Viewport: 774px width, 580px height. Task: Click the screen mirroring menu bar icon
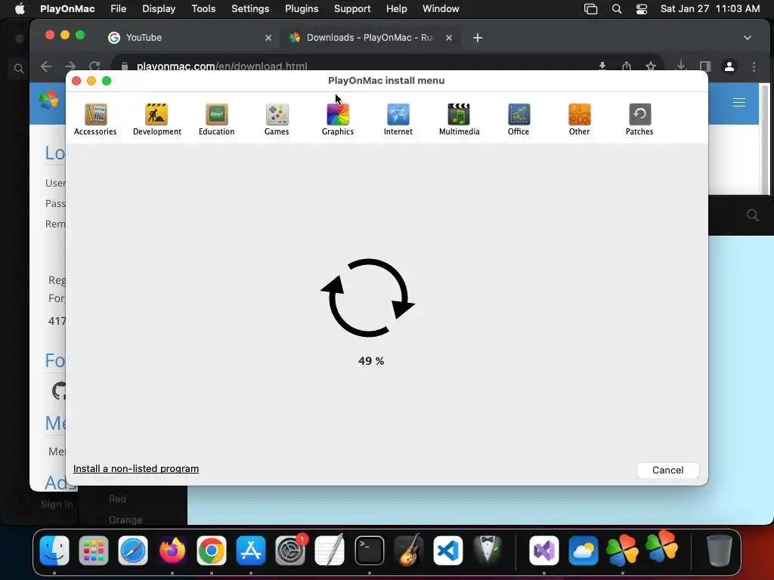pyautogui.click(x=591, y=9)
